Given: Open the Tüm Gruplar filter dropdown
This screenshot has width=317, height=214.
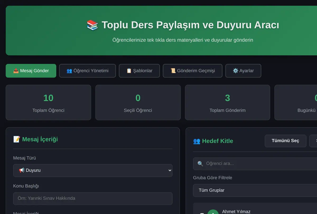Looking at the screenshot, I should 255,191.
